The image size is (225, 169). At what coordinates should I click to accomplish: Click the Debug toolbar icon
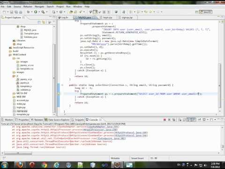point(28,12)
